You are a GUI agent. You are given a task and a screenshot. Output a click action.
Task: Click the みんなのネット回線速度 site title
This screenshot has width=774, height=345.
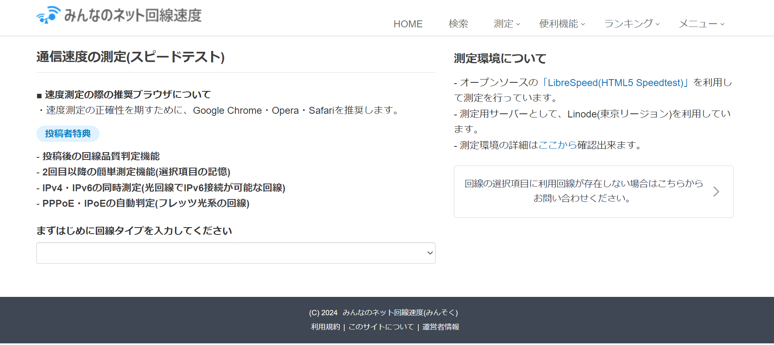point(133,15)
